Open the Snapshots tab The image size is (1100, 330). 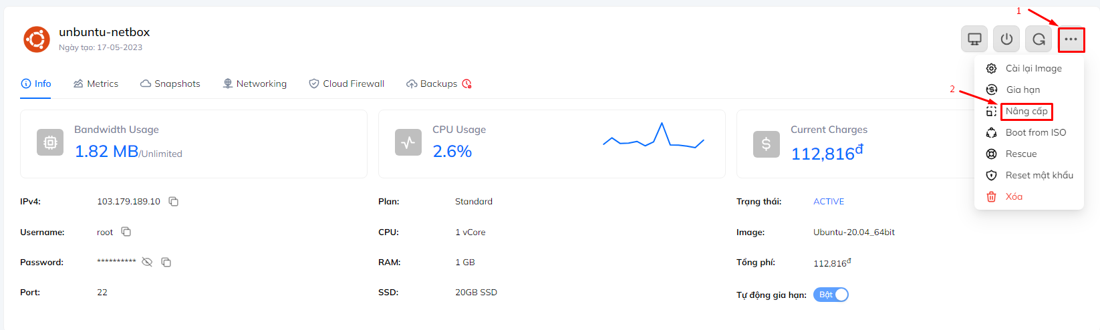point(170,84)
